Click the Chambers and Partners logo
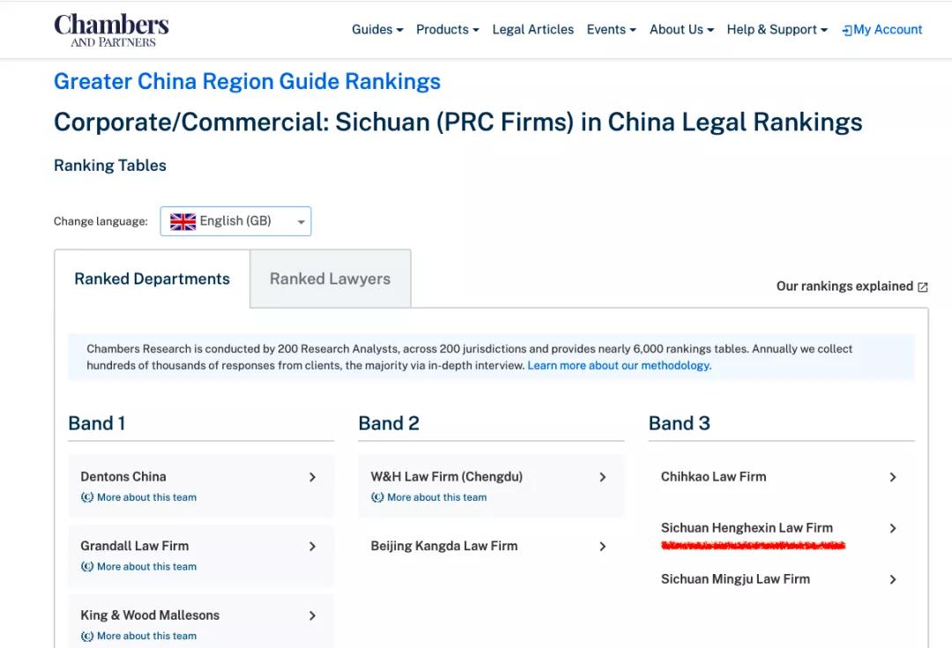This screenshot has width=952, height=648. click(111, 30)
